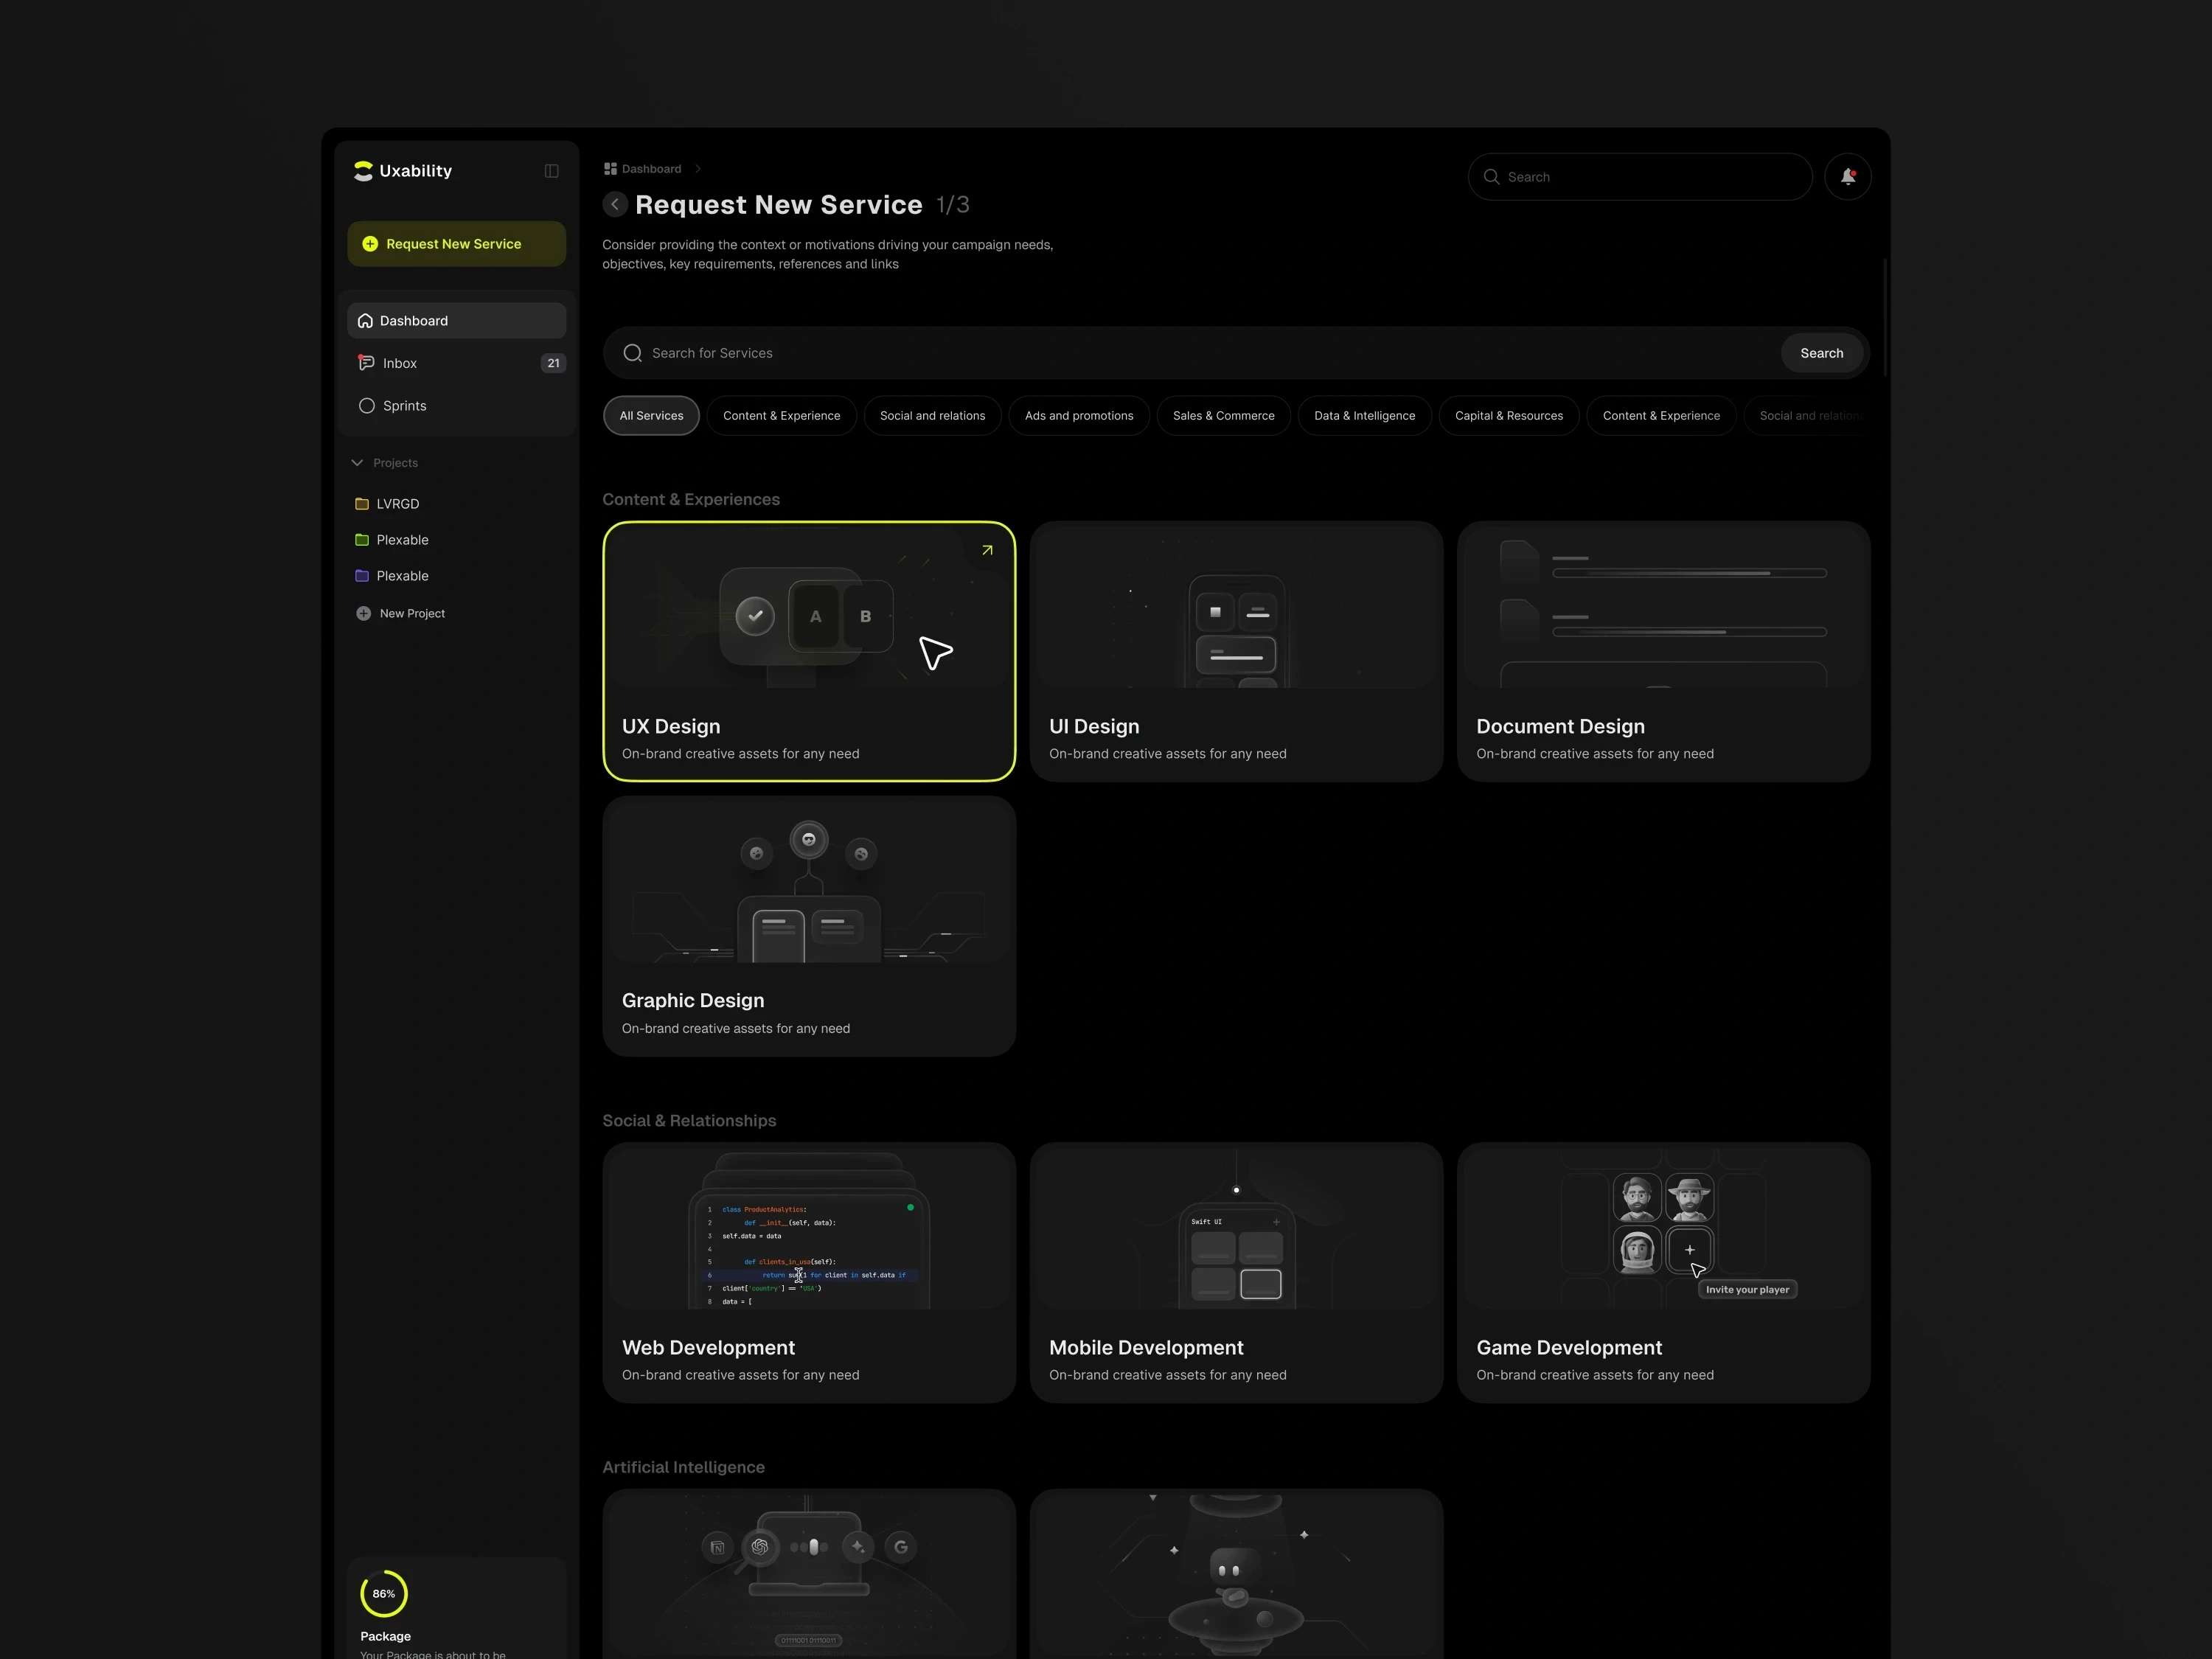Select the Web Development service card
Viewport: 2212px width, 1659px height.
tap(809, 1272)
